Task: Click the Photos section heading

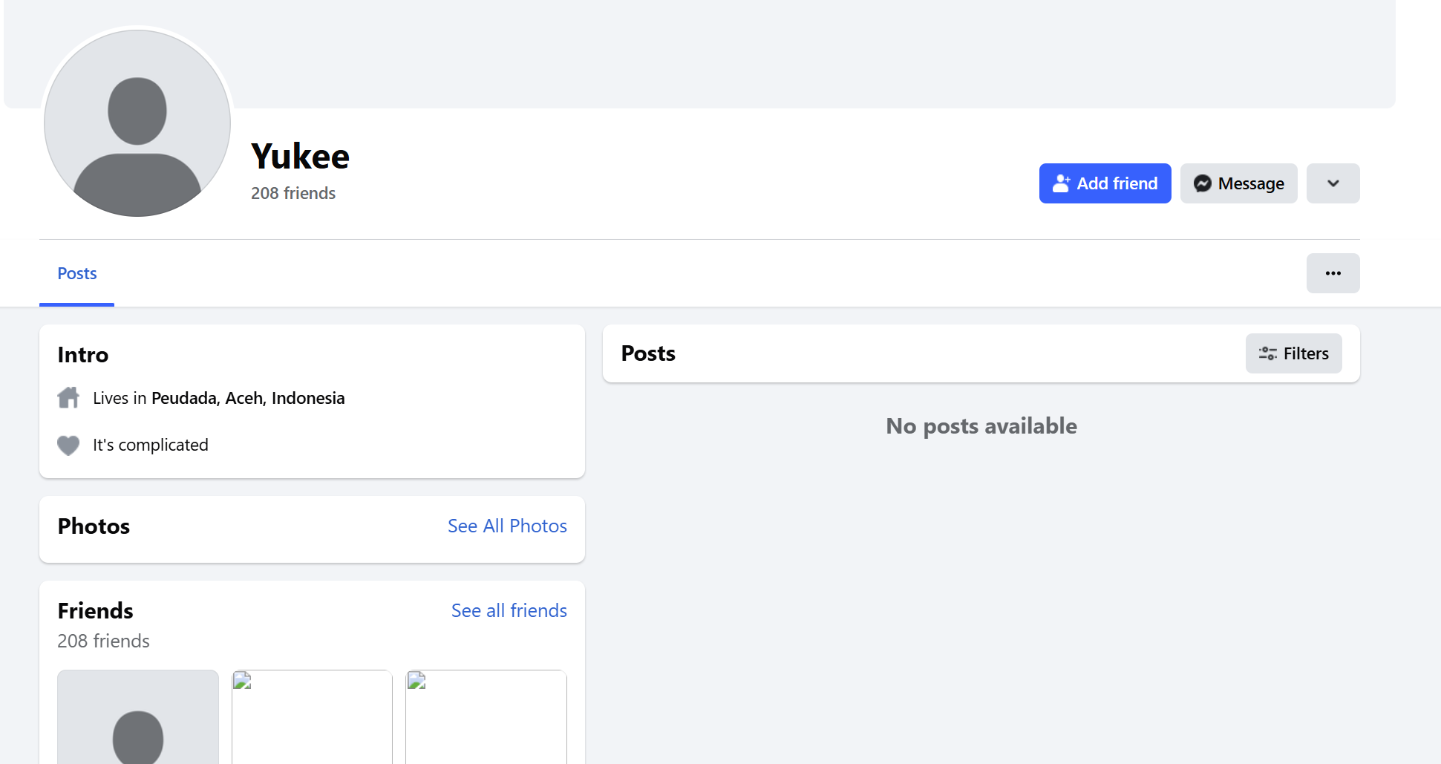Action: 94,526
